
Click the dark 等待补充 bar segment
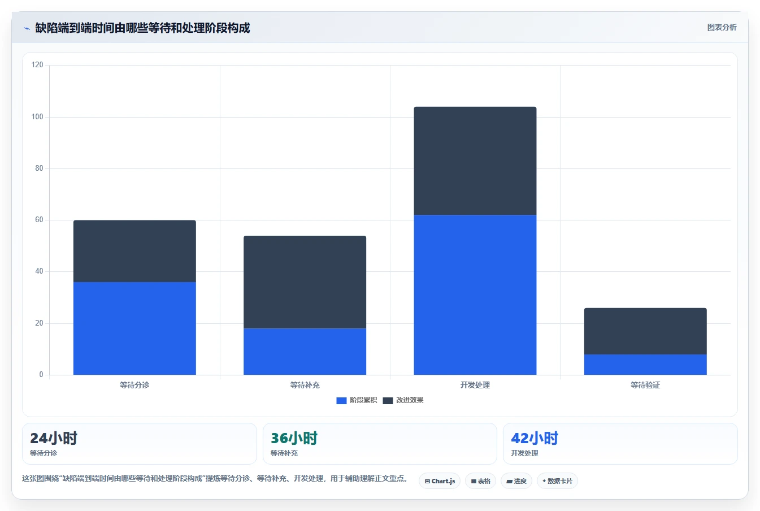pyautogui.click(x=305, y=282)
